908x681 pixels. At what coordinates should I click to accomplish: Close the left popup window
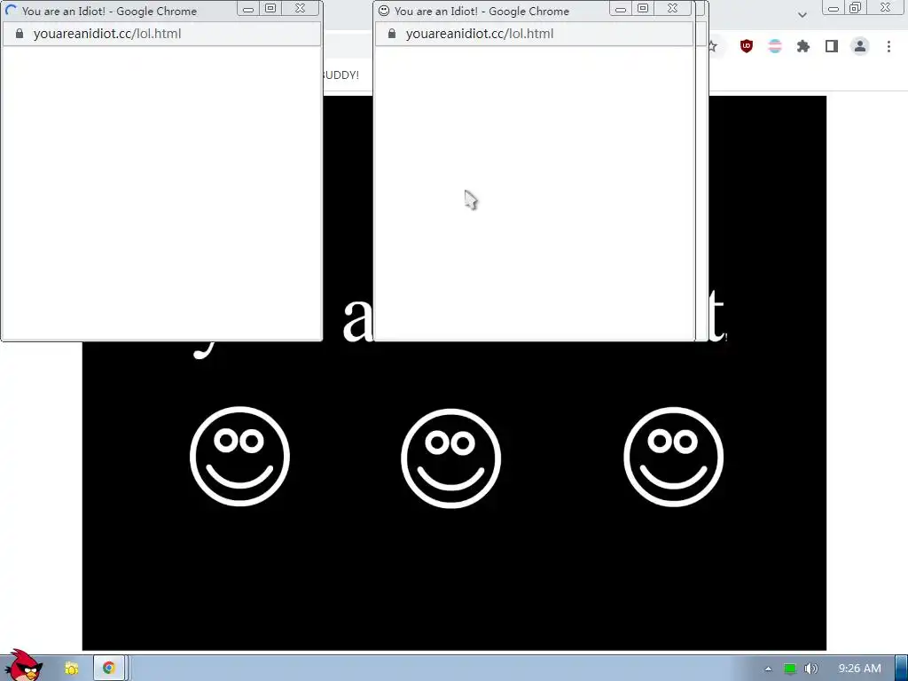click(300, 8)
